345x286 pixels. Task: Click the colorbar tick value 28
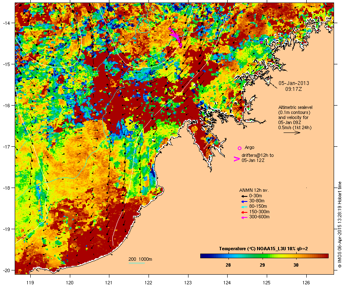pos(228,265)
